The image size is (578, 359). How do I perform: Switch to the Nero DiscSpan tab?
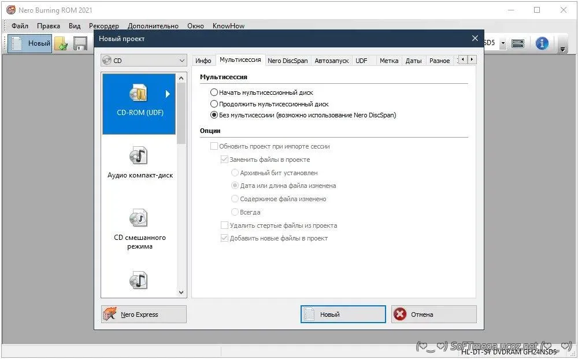click(287, 61)
